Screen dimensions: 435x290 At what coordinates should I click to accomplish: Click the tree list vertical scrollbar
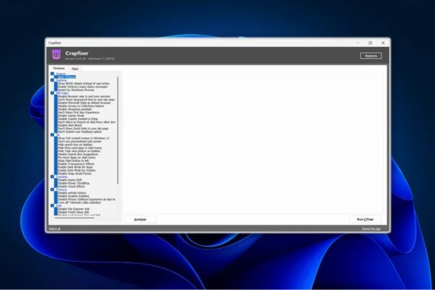click(118, 130)
